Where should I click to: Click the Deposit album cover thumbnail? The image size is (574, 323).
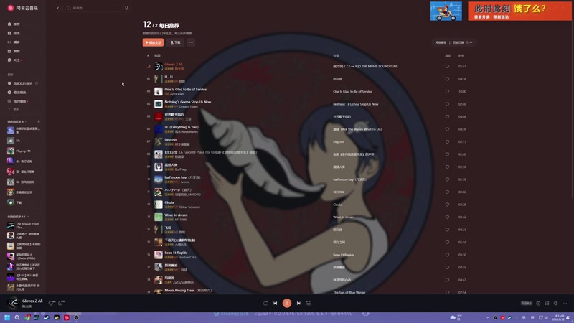[x=158, y=141]
